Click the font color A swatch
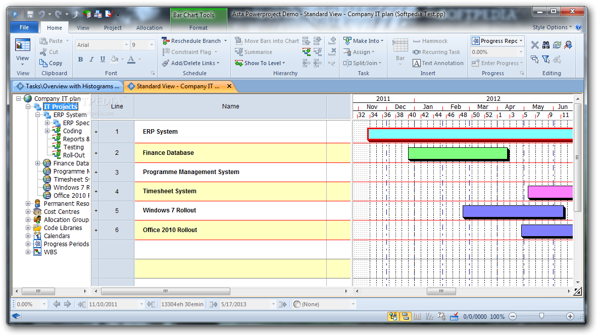This screenshot has width=598, height=336. click(131, 59)
